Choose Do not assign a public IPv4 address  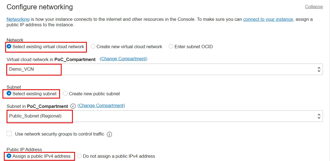[79, 156]
